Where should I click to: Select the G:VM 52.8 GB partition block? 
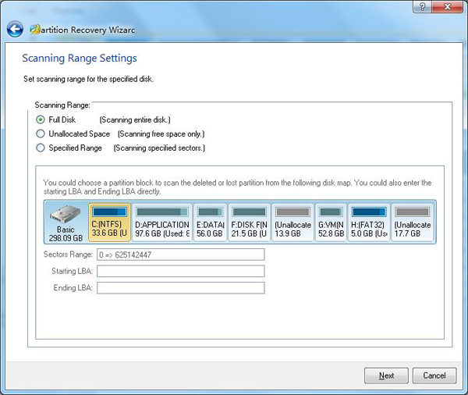click(331, 222)
